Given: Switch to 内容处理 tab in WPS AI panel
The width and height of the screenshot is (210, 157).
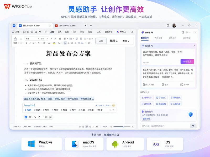Looking at the screenshot, I should [159, 38].
